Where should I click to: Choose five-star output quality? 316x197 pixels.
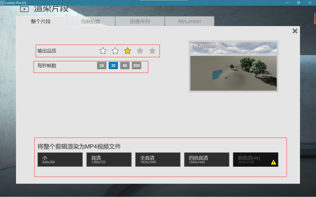(x=152, y=51)
